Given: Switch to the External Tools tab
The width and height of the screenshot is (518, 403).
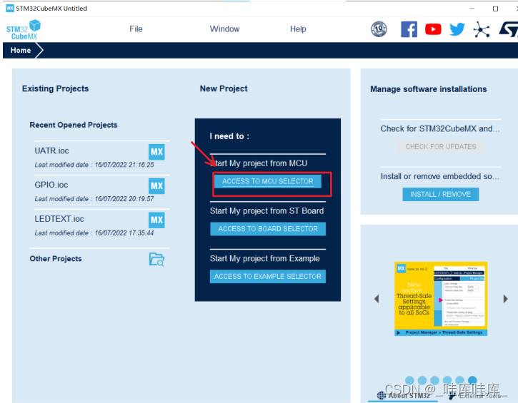Looking at the screenshot, I should point(476,395).
